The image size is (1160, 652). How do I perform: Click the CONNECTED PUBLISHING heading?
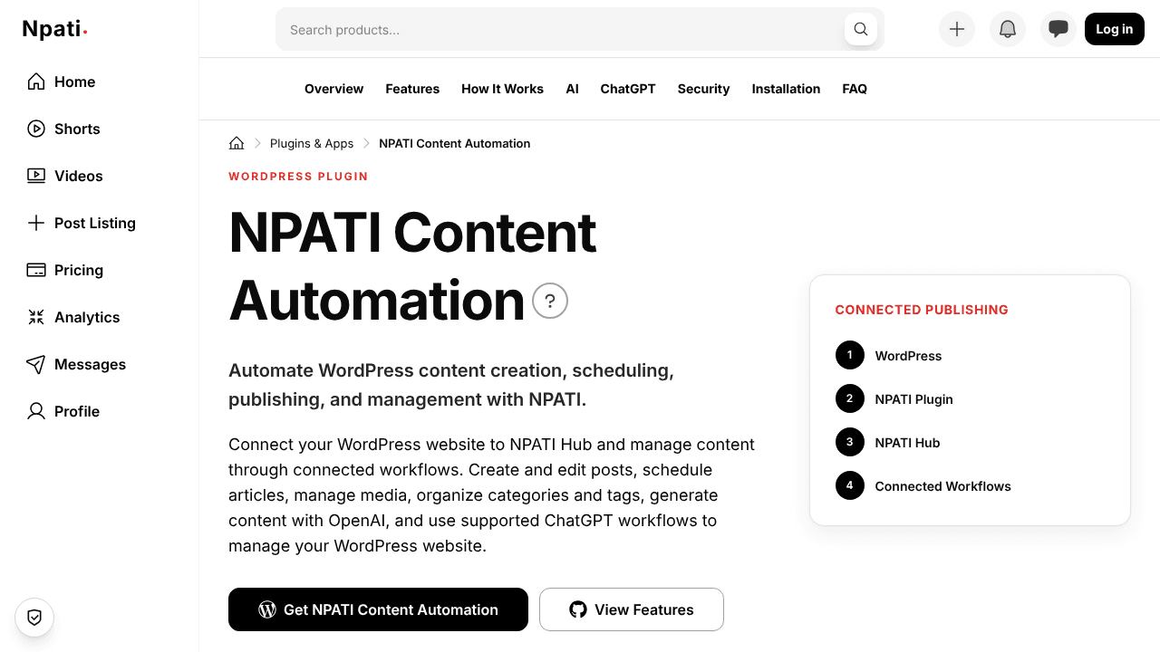tap(922, 310)
